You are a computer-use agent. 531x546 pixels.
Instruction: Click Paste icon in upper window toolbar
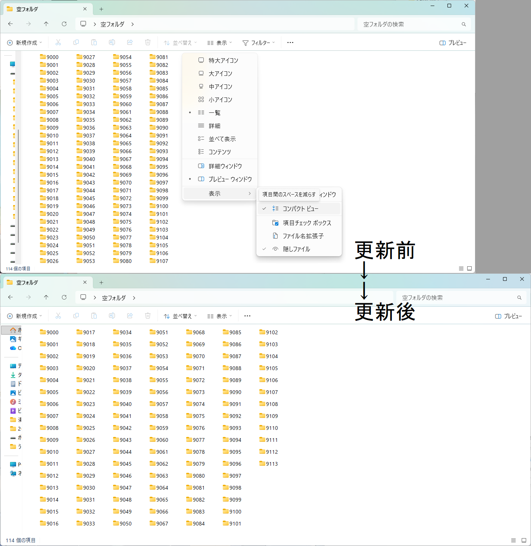[94, 43]
